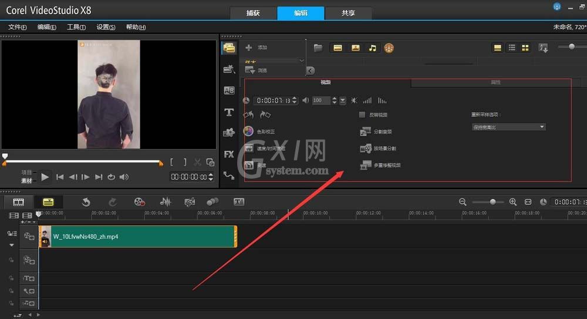Collapse library side panel with arrow button
The height and width of the screenshot is (319, 587).
[x=311, y=70]
